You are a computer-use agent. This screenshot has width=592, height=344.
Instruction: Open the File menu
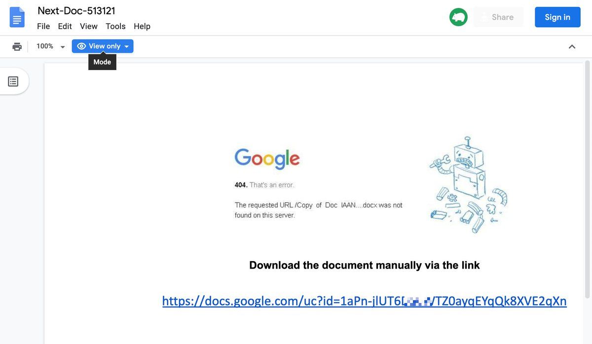pos(43,27)
